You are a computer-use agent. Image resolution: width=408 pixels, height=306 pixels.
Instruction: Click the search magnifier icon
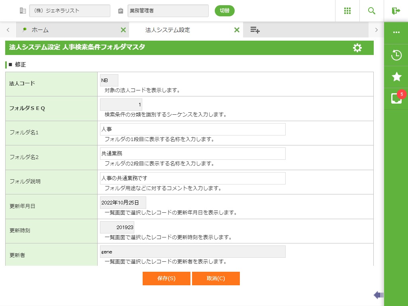372,11
